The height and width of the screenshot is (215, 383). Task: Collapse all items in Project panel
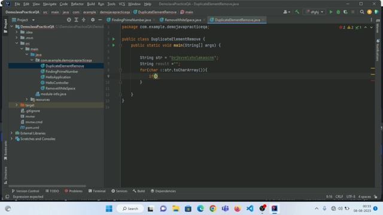tap(84, 20)
